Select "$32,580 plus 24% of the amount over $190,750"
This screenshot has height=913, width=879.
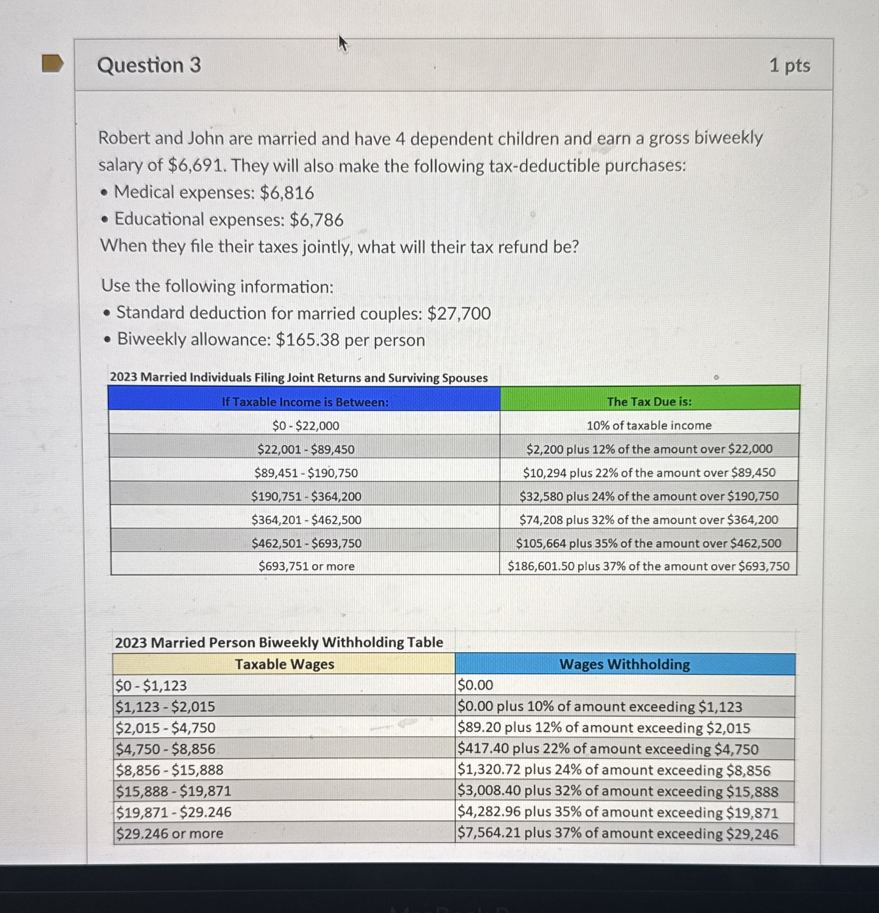pyautogui.click(x=649, y=493)
